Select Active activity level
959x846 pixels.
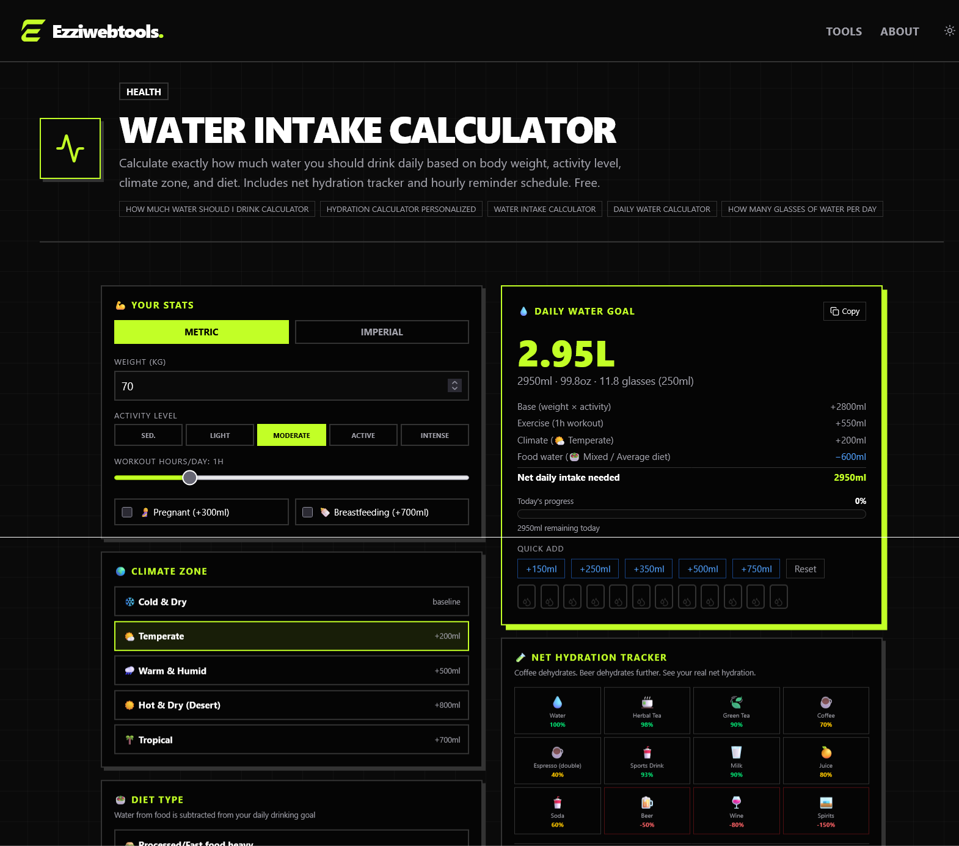point(363,435)
